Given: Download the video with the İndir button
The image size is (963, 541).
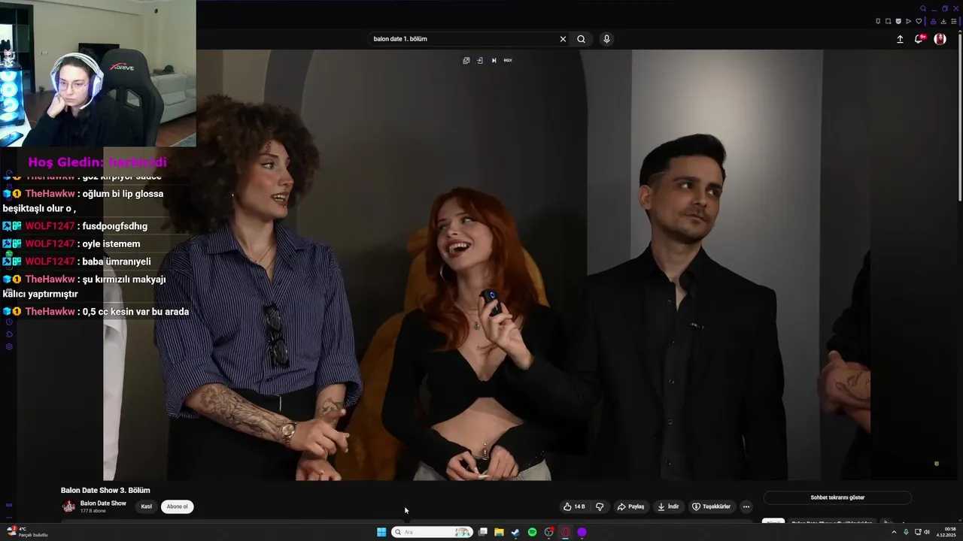Looking at the screenshot, I should coord(668,506).
